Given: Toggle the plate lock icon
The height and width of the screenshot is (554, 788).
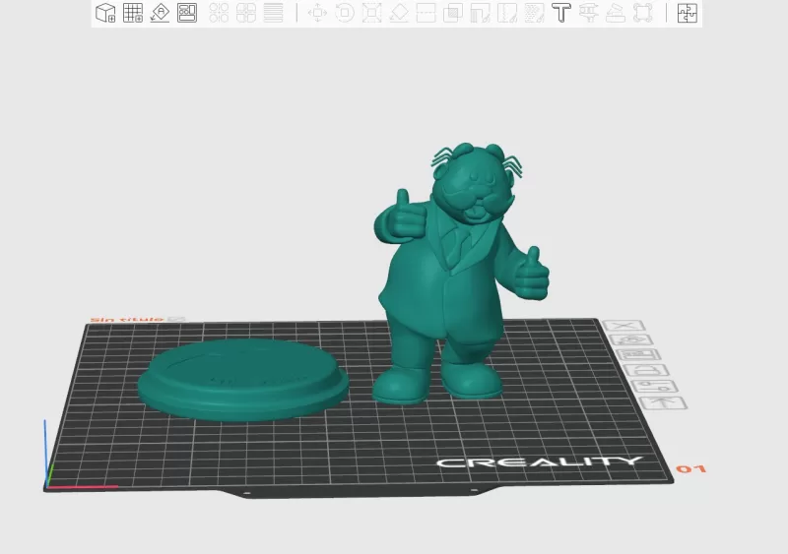Looking at the screenshot, I should point(648,371).
